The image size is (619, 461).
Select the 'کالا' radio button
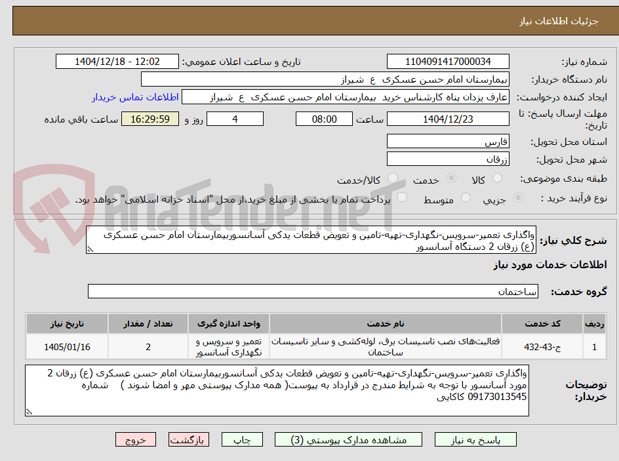pos(498,178)
